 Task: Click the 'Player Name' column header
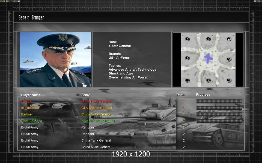31,95
